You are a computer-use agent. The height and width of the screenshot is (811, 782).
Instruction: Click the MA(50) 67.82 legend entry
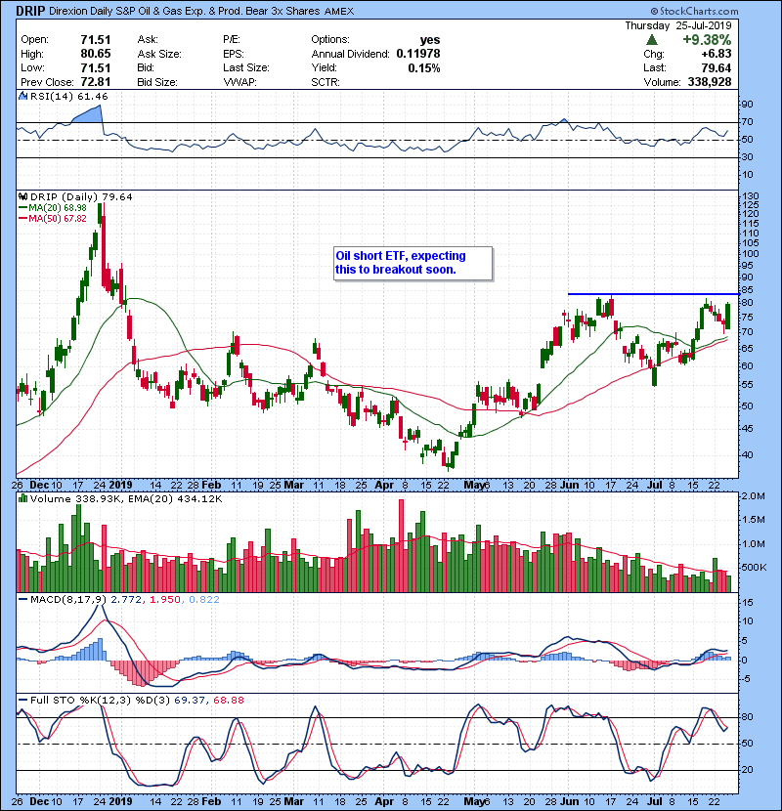53,218
